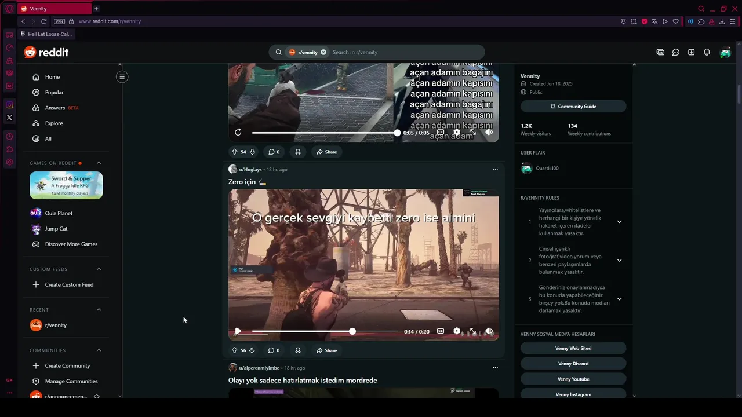Collapse the Custom Feeds section
Image resolution: width=742 pixels, height=417 pixels.
tap(99, 269)
